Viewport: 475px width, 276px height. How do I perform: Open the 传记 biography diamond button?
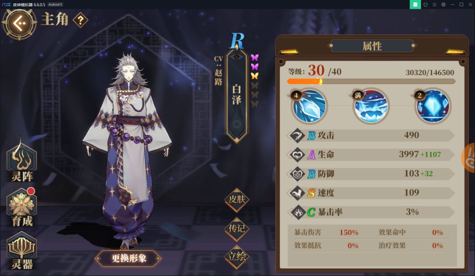(x=237, y=229)
